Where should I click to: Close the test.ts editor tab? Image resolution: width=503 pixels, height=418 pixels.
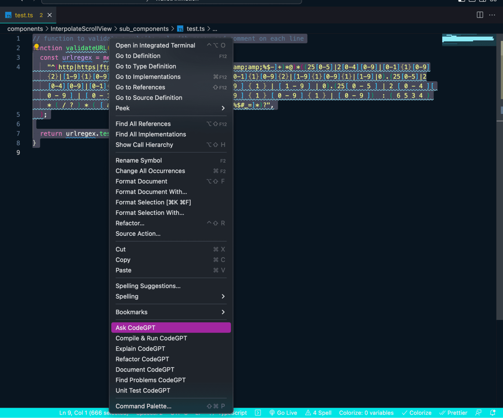(x=50, y=15)
